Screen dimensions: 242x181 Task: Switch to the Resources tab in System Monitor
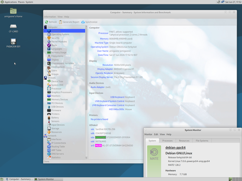pyautogui.click(x=184, y=141)
